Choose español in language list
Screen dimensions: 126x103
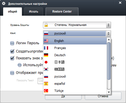click(x=75, y=84)
